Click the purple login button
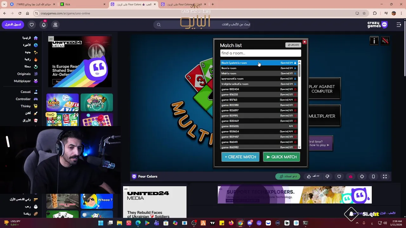Screen dimensions: 406x228 coord(13,24)
